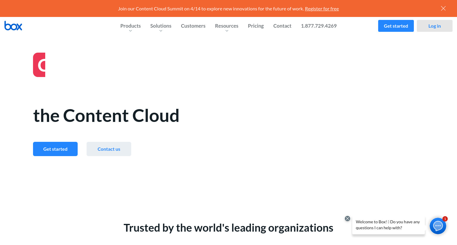Click the phone number 1.877.729.4269
Viewport: 457px width, 245px height.
coord(319,26)
